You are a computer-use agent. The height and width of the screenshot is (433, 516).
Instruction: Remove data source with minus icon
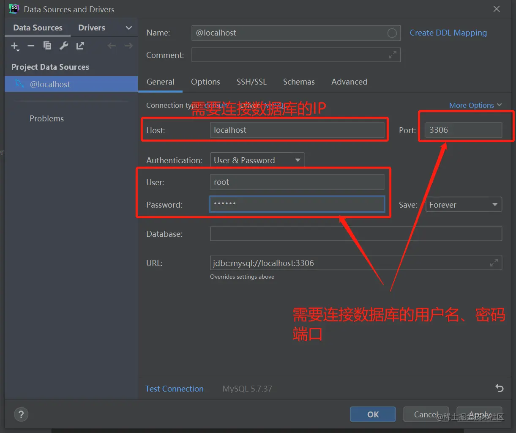coord(31,46)
